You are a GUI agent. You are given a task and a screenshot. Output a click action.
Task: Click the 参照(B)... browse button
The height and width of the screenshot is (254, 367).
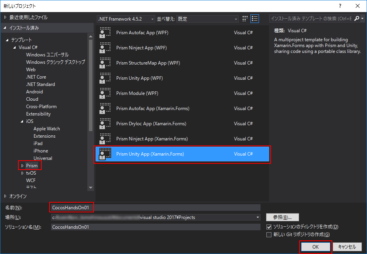[282, 217]
